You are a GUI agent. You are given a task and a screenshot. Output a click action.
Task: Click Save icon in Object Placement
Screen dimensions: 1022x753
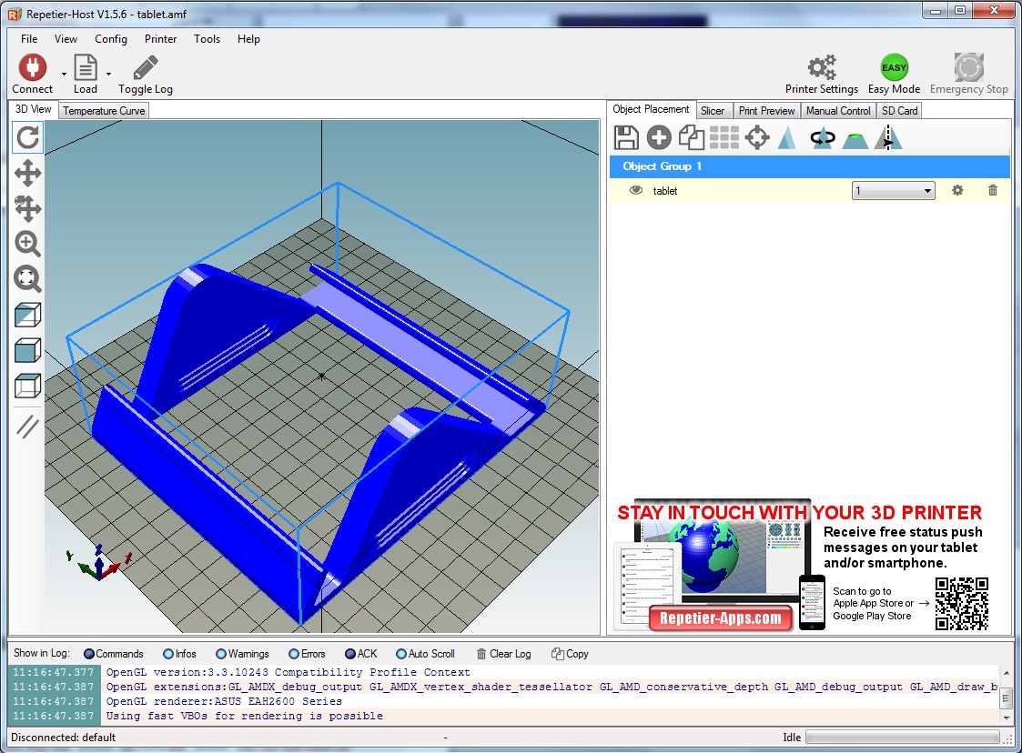pos(626,138)
